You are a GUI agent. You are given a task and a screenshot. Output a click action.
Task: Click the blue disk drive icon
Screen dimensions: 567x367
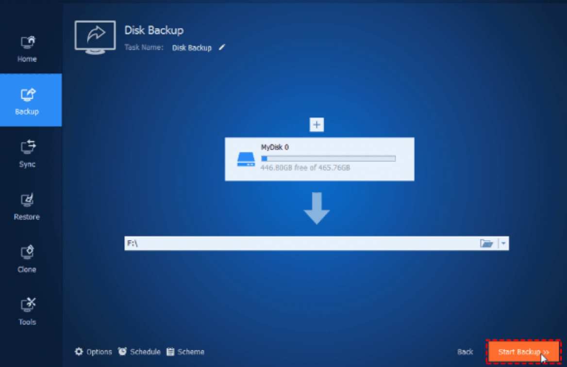pyautogui.click(x=246, y=160)
